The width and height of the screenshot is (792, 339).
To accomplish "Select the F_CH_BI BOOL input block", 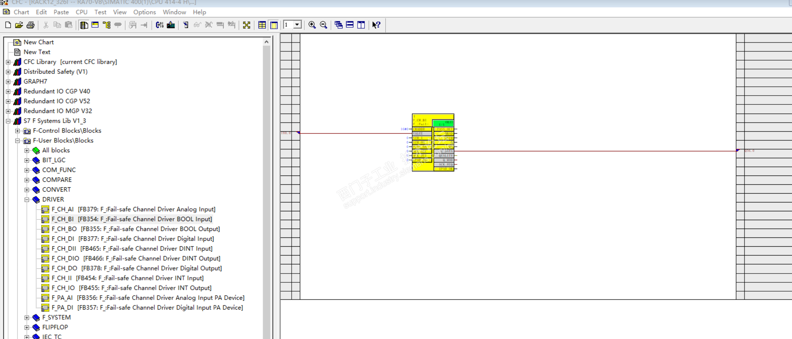I will [x=132, y=219].
